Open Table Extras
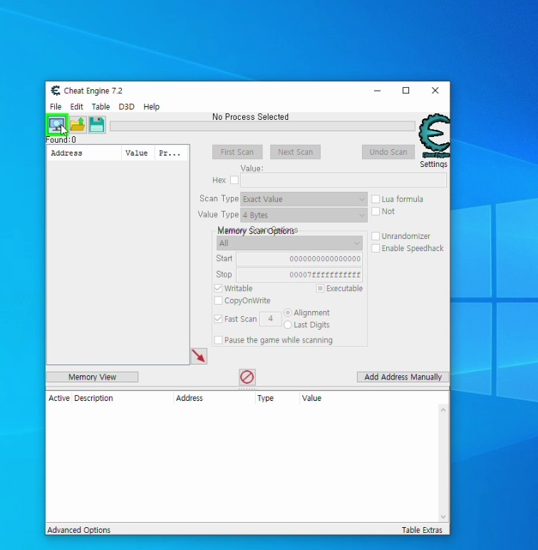The height and width of the screenshot is (550, 538). click(x=422, y=530)
